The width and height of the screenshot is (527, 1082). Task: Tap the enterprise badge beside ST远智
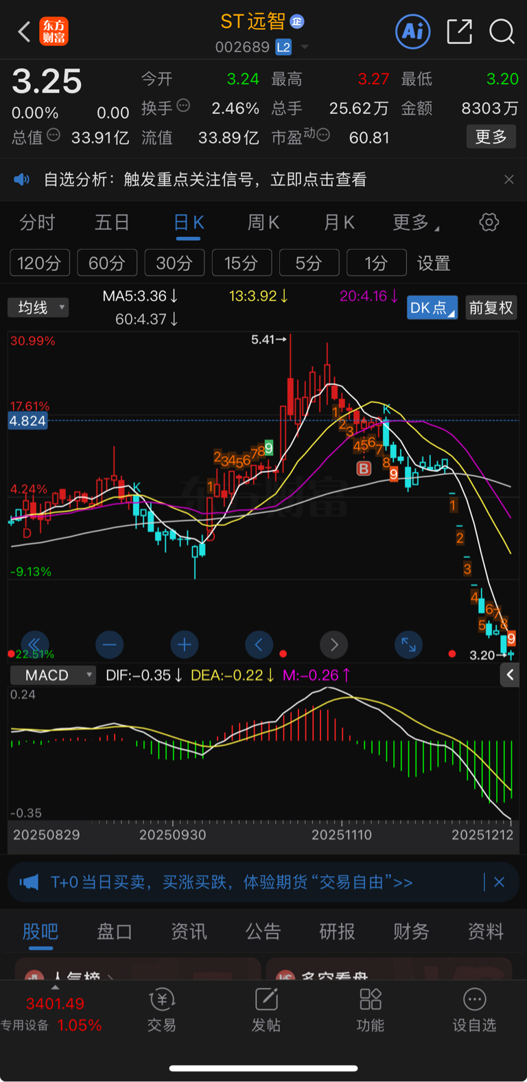[297, 22]
